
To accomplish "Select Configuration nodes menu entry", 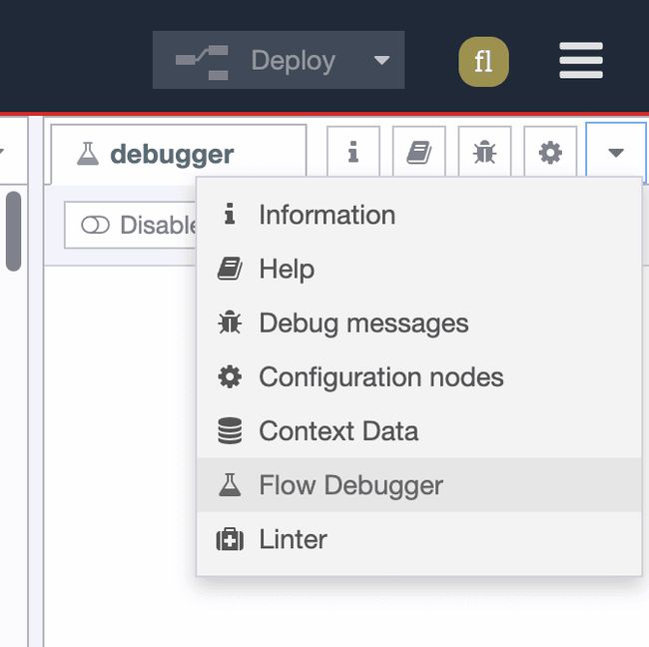I will (x=380, y=376).
